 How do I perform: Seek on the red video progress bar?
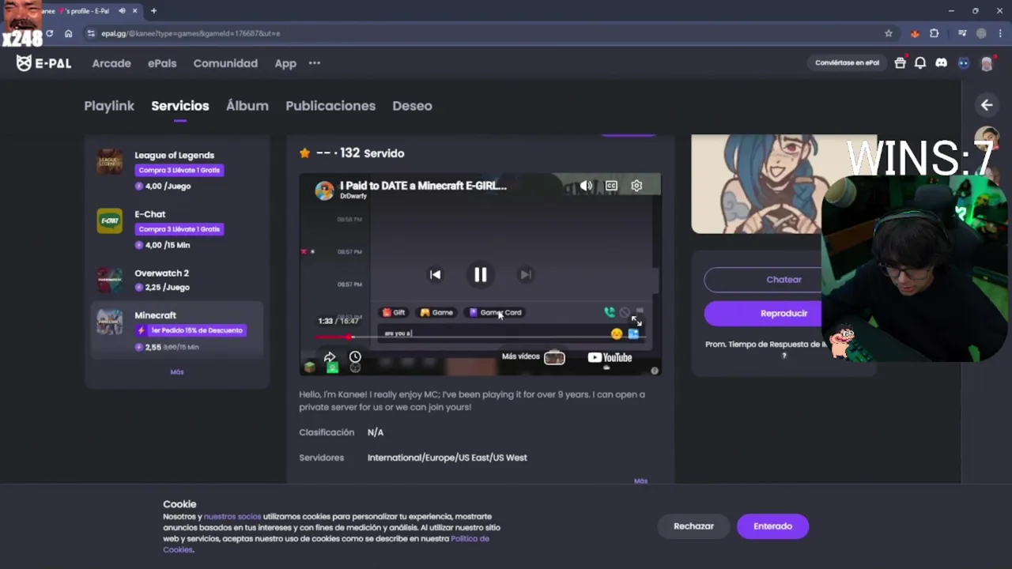480,337
